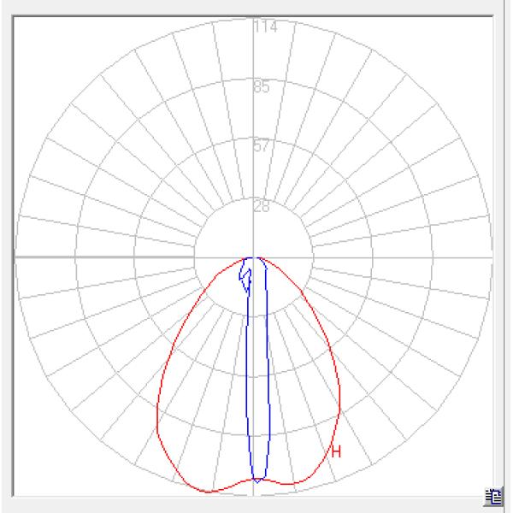This screenshot has height=513, width=513.
Task: Click the red curve's leftmost bulge
Action: (x=157, y=419)
